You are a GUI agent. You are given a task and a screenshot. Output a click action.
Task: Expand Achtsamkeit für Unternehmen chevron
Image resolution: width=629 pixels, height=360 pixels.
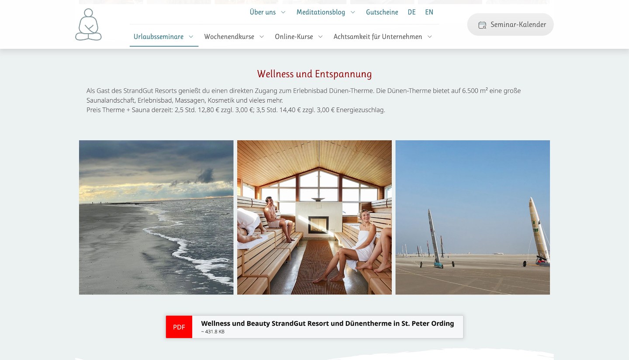tap(429, 37)
